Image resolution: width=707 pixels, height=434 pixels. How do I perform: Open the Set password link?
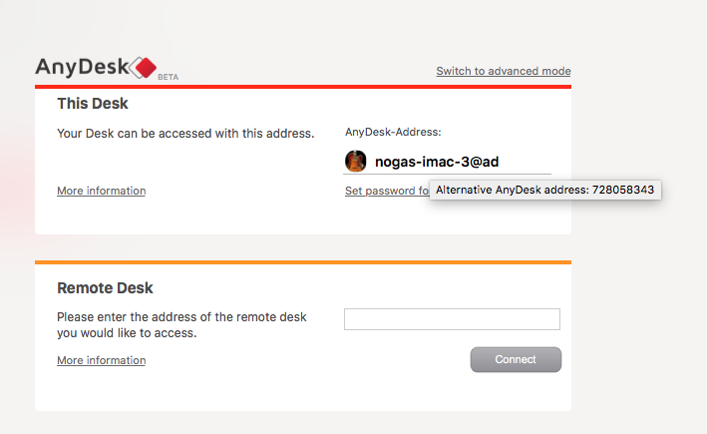pos(386,191)
